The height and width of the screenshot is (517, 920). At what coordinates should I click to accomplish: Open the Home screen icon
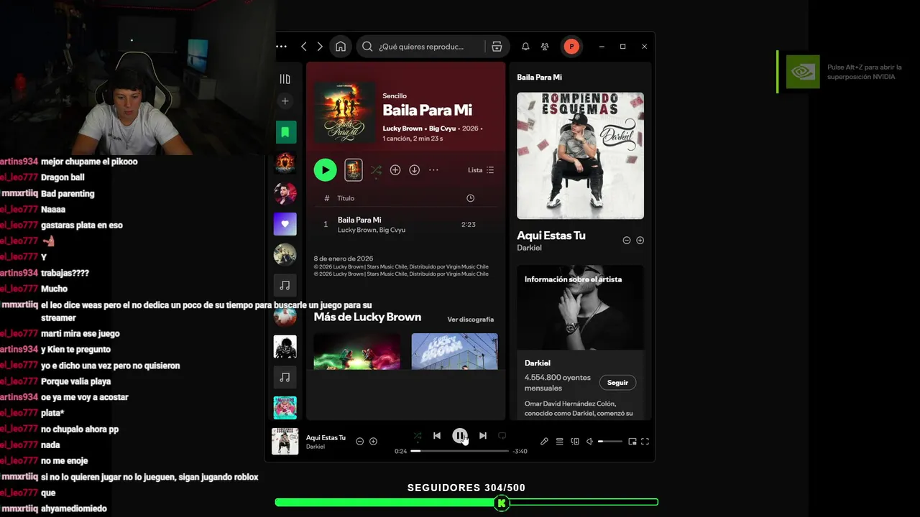(x=341, y=47)
